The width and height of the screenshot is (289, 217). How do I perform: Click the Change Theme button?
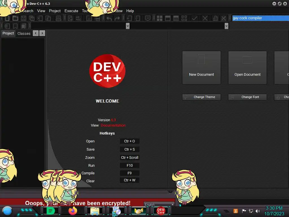tap(202, 97)
